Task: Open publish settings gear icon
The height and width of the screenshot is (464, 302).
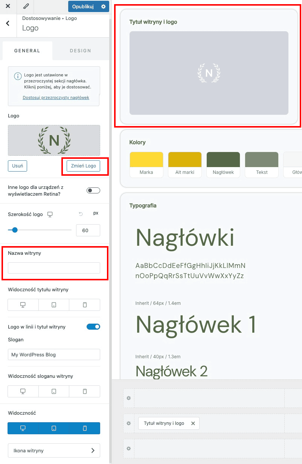Action: click(104, 6)
